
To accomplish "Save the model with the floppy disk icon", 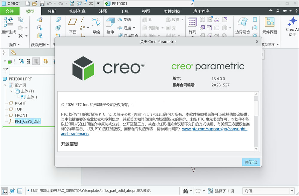I will click(x=42, y=3).
